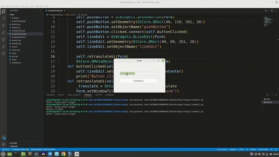279x157 pixels.
Task: Click the New Terminal plus icon
Action: (267, 95)
